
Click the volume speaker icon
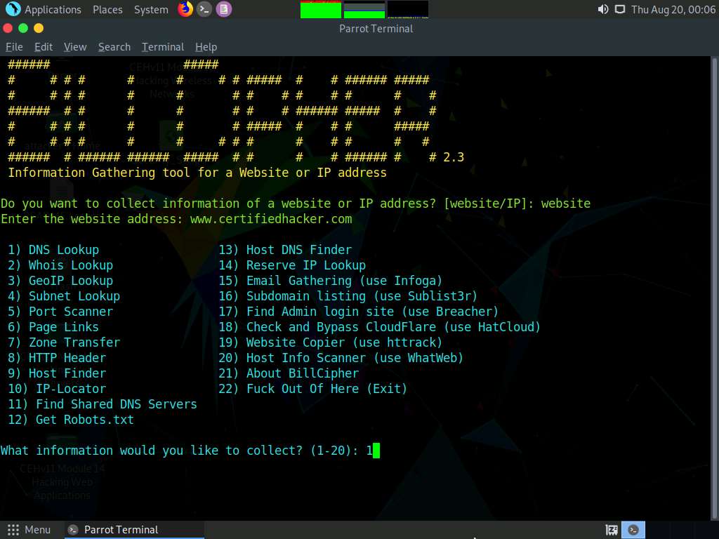tap(603, 9)
